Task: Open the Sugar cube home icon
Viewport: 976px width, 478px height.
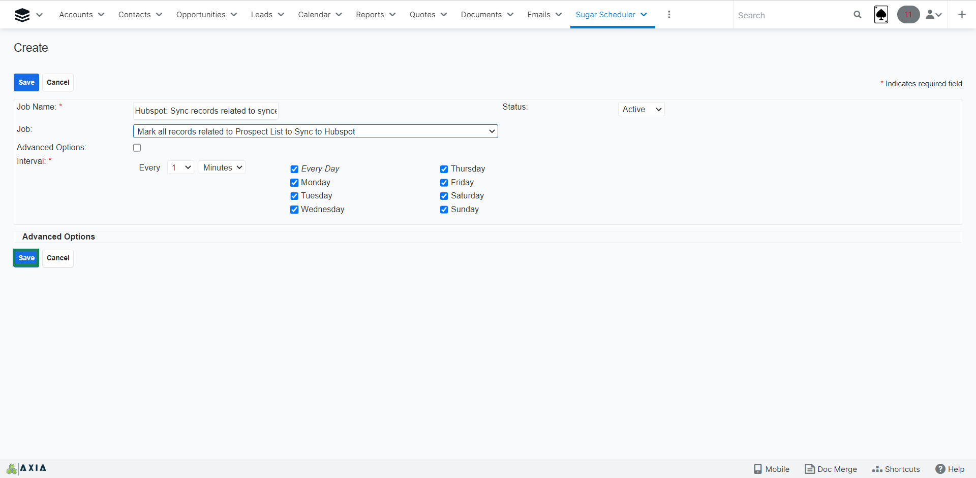Action: [22, 15]
